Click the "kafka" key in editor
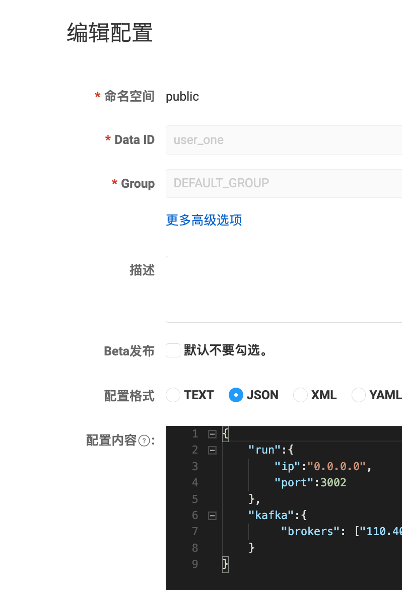Viewport: 402px width, 590px height. point(271,515)
